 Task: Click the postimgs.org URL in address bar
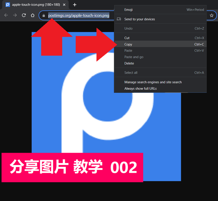click(79, 15)
